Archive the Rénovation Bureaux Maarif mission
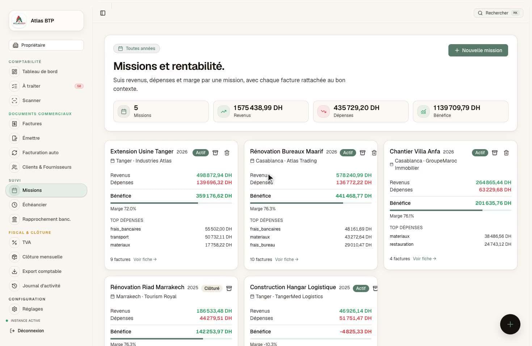The image size is (532, 346). pyautogui.click(x=363, y=153)
